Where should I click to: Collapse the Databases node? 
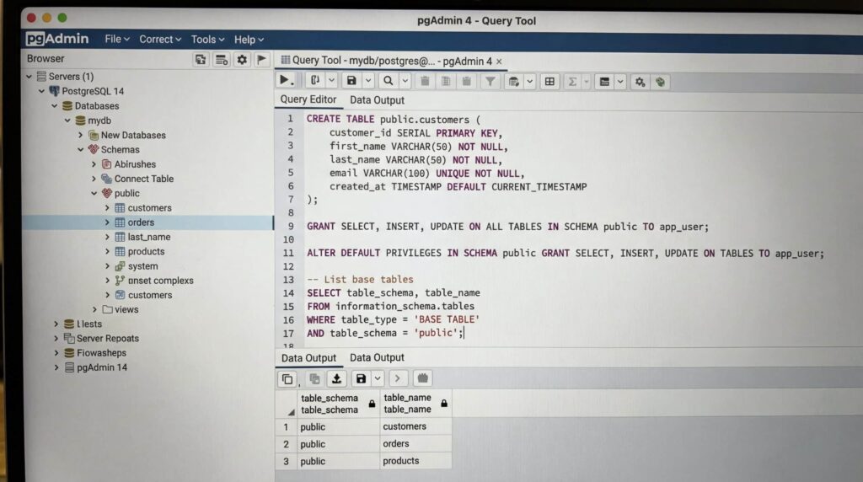pos(55,105)
